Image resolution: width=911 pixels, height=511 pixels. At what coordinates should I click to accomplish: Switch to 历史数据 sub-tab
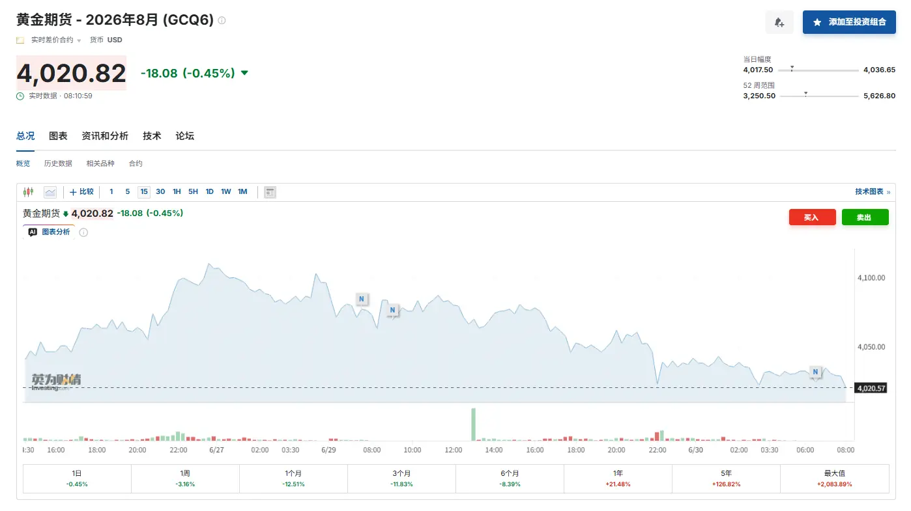click(58, 163)
